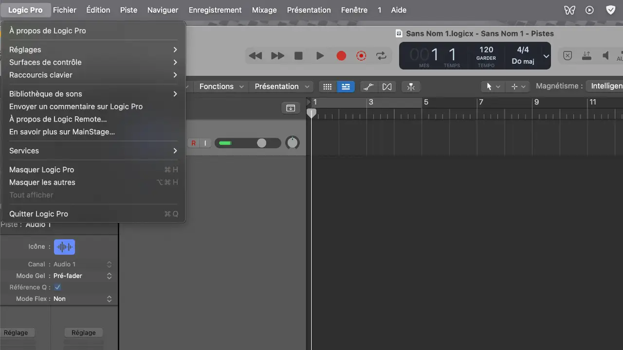Enable record with the R track button

194,143
